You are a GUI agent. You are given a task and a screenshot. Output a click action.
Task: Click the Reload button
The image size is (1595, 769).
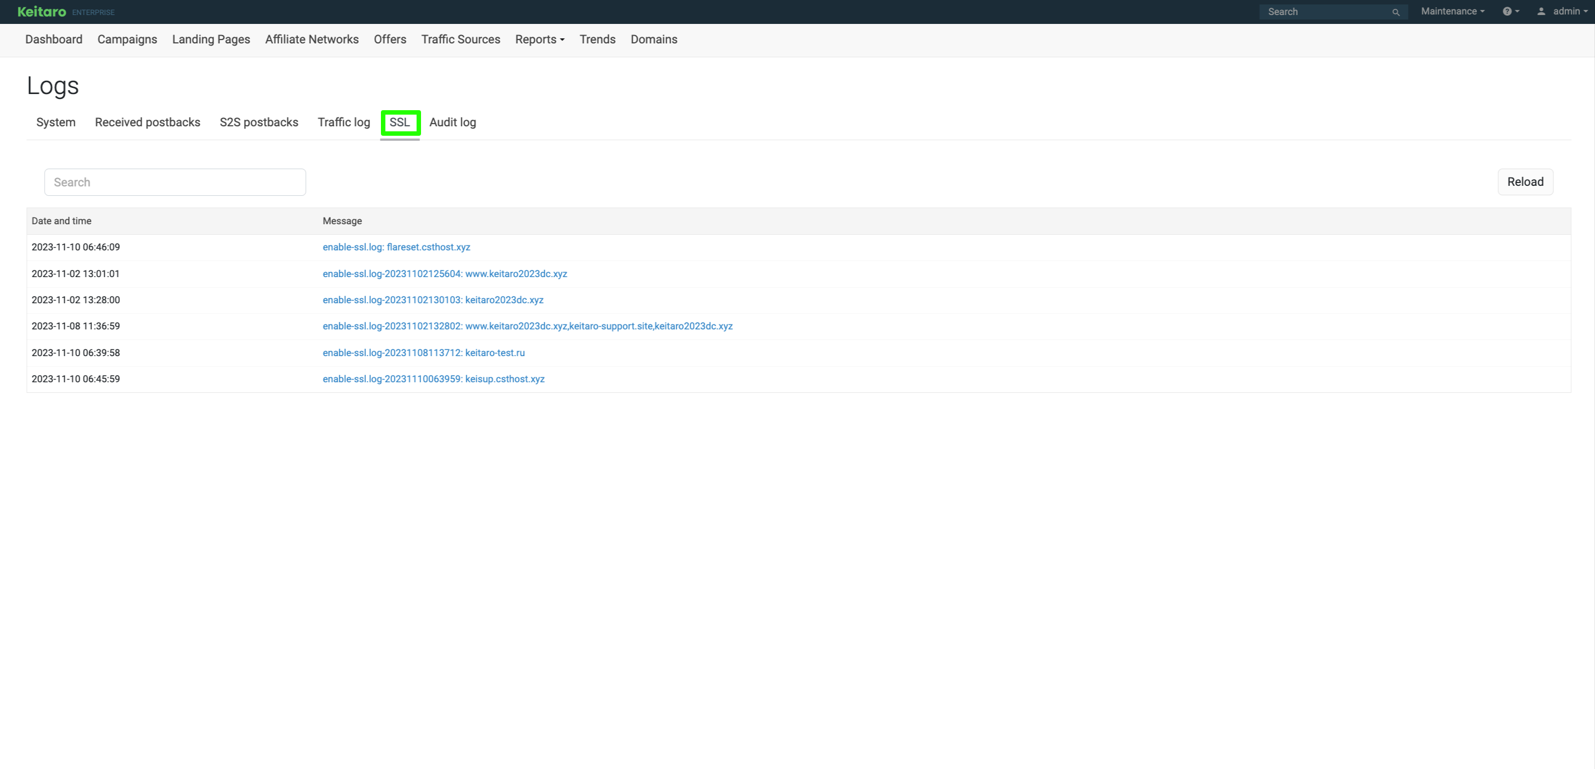1525,182
